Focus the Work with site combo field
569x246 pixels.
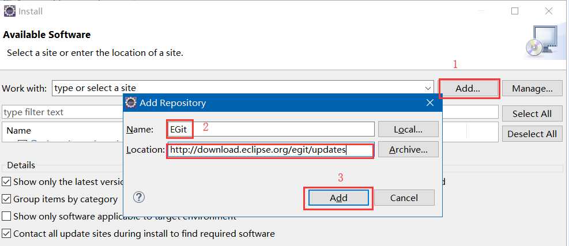pos(243,88)
